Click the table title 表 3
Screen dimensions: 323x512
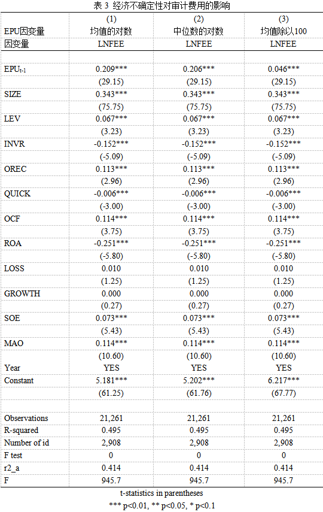(x=161, y=5)
